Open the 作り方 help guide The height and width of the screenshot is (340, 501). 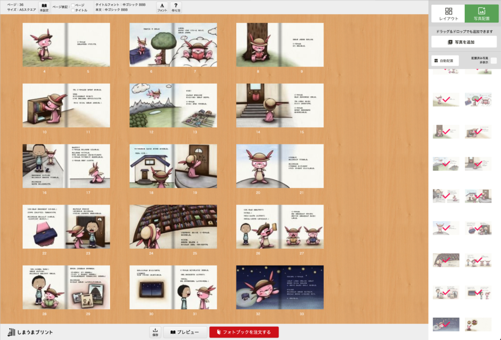(176, 7)
